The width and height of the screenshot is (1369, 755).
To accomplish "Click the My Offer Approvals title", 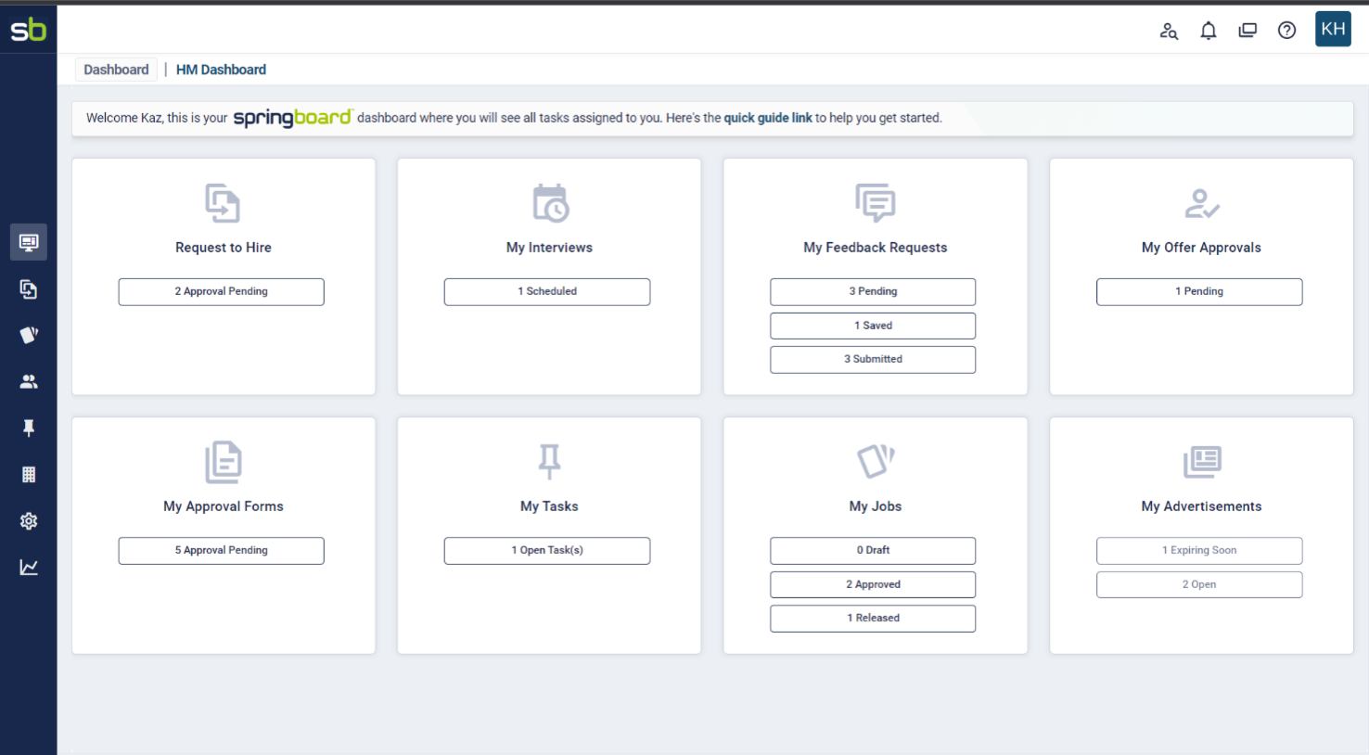I will [x=1201, y=248].
